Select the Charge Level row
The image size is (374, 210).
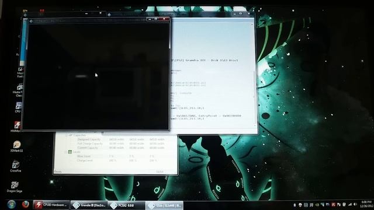[117, 160]
